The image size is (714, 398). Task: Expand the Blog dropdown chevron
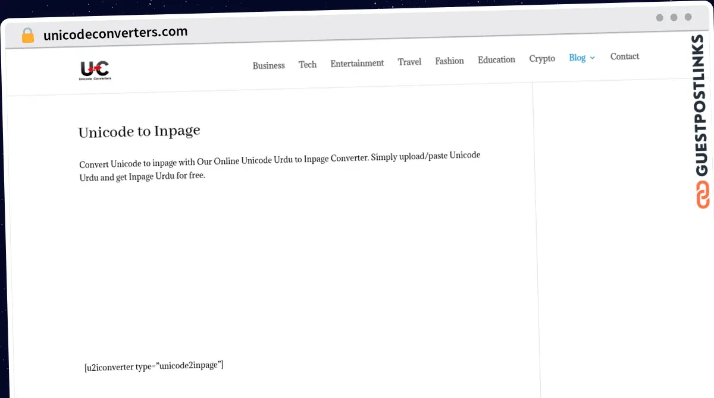click(x=592, y=58)
